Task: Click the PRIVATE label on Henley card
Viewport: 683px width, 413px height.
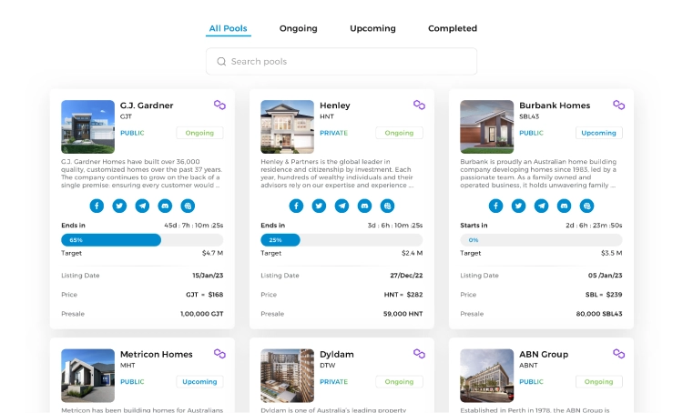Action: [x=333, y=133]
